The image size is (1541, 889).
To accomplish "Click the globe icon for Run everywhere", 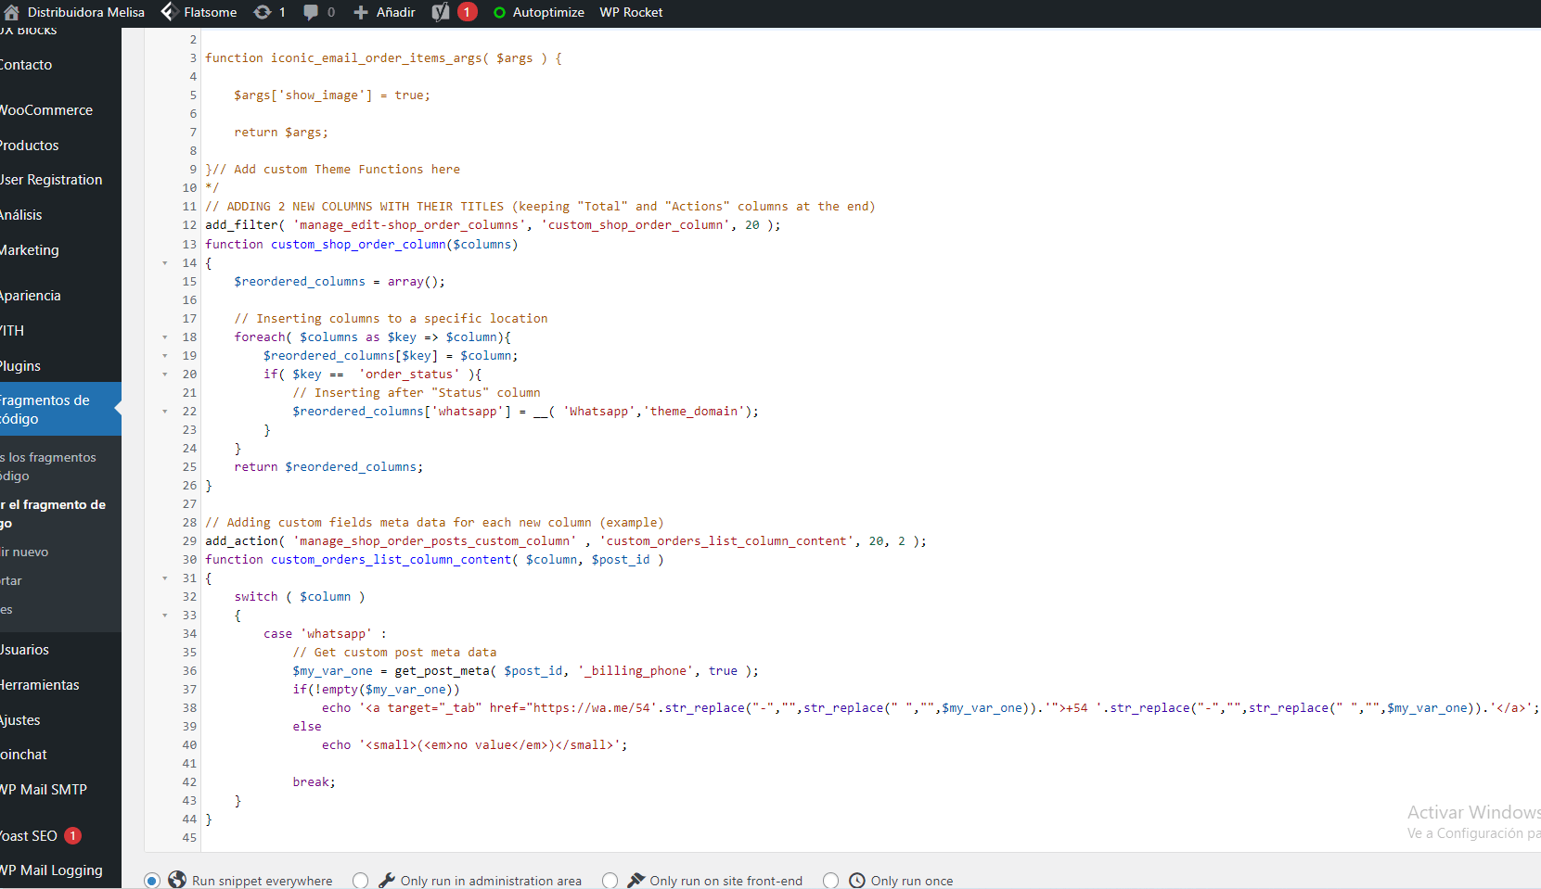I will pos(177,880).
